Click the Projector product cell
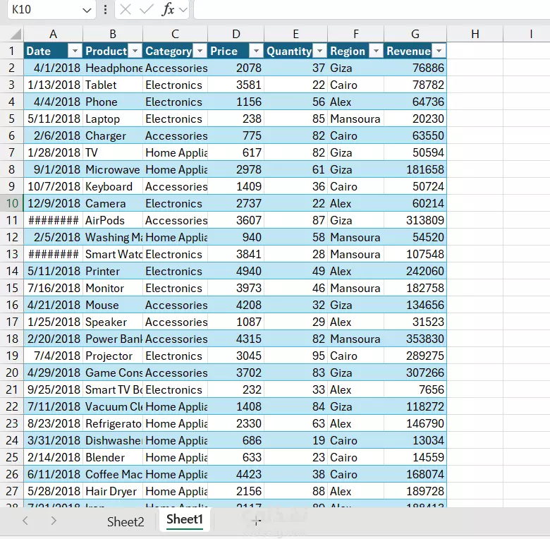550x539 pixels. tap(113, 356)
